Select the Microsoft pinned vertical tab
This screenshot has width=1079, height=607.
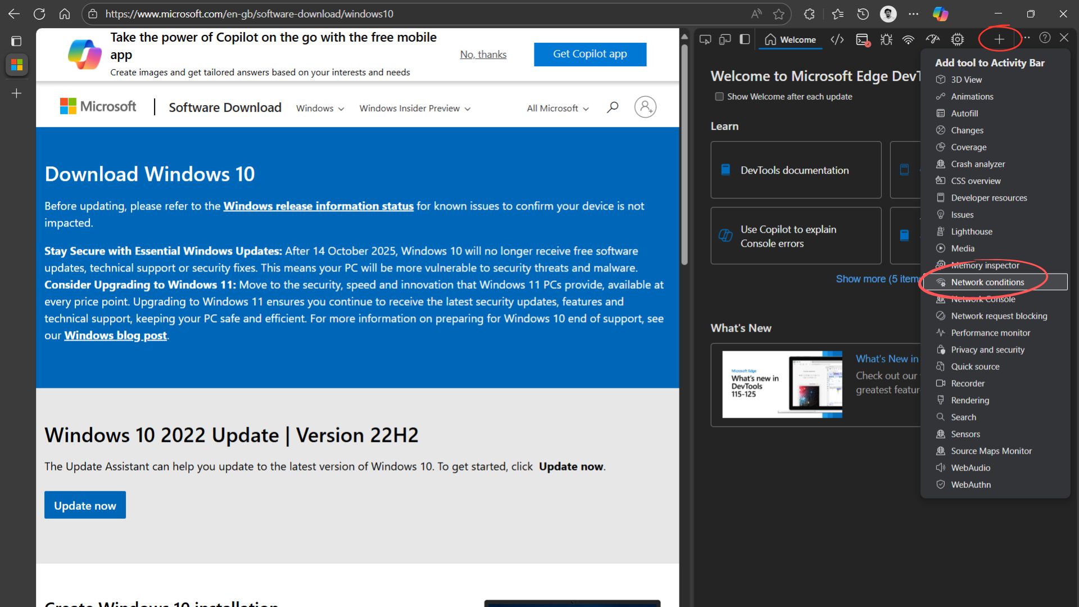(17, 65)
